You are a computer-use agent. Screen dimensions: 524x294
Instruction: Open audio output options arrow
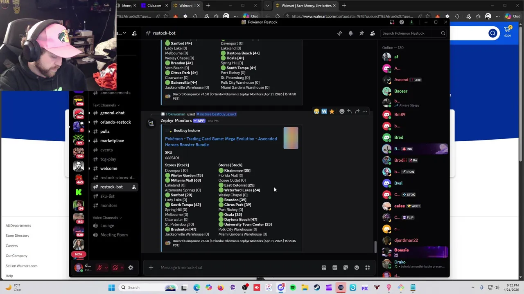coord(122,268)
